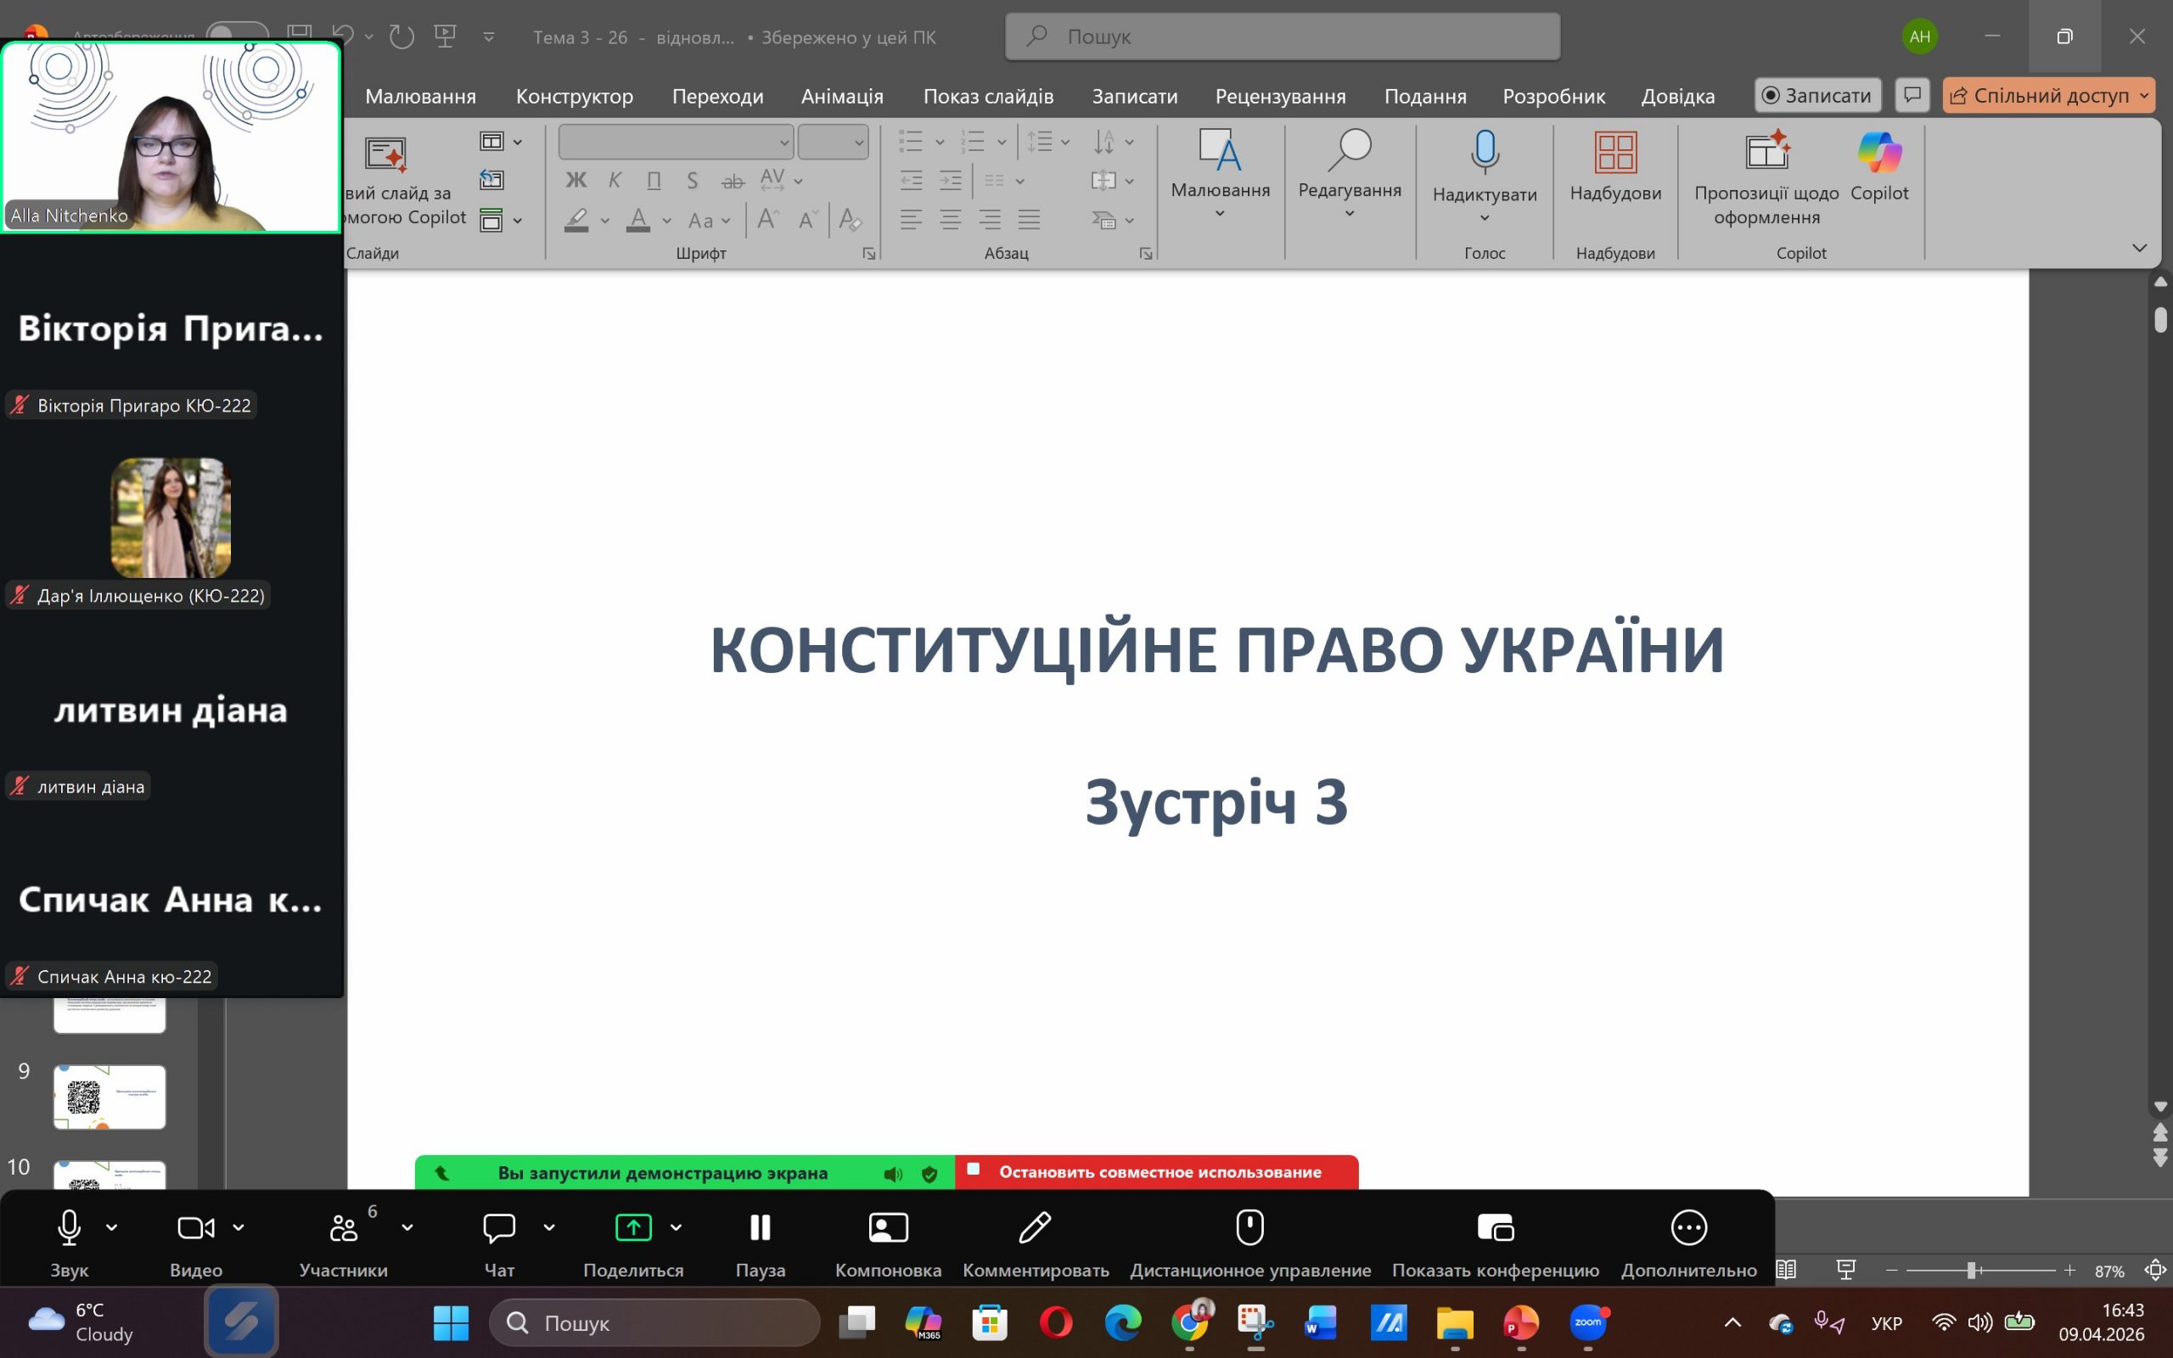Viewport: 2173px width, 1358px height.
Task: Select slide 9 thumbnail
Action: [109, 1097]
